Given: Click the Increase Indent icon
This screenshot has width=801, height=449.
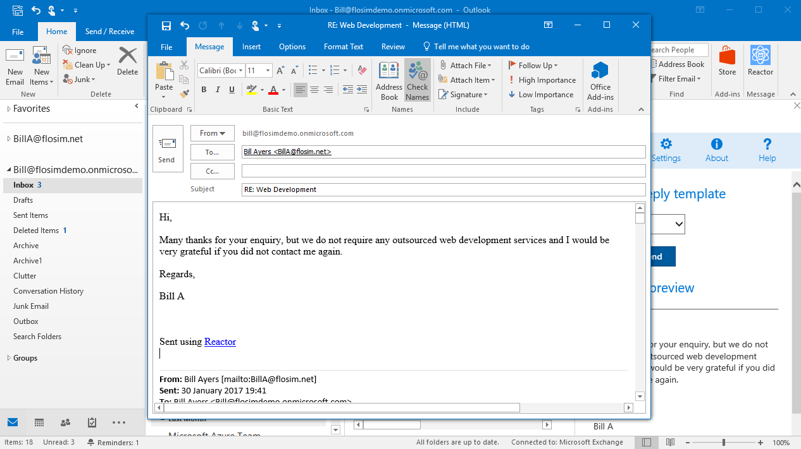Looking at the screenshot, I should [x=362, y=90].
